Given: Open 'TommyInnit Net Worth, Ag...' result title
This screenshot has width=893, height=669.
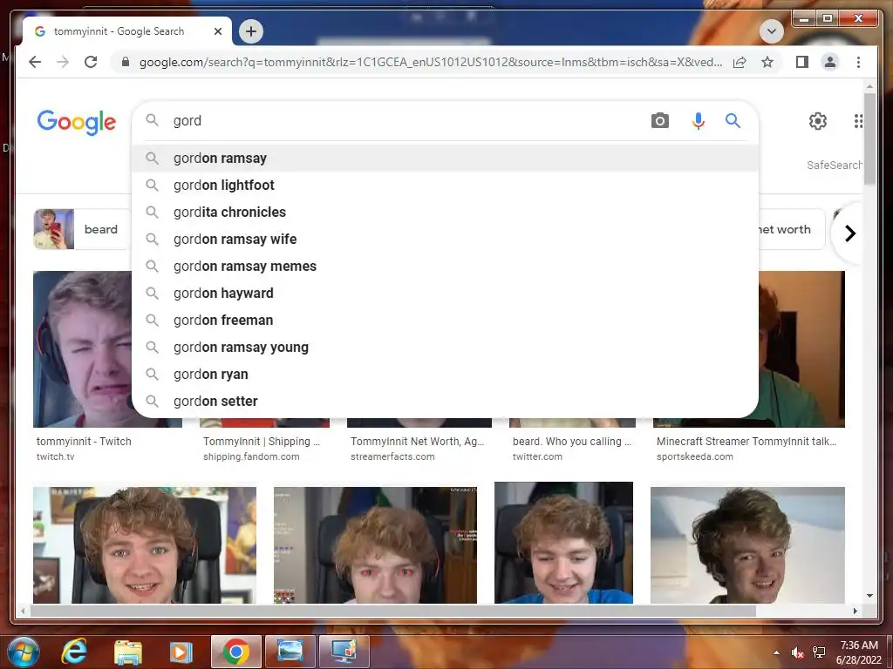Looking at the screenshot, I should [417, 442].
